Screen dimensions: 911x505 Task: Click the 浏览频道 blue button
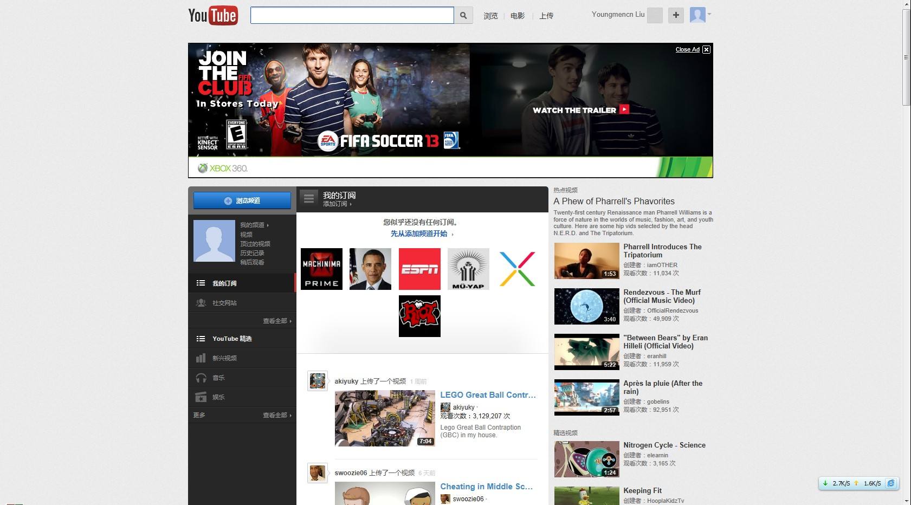[x=242, y=200]
